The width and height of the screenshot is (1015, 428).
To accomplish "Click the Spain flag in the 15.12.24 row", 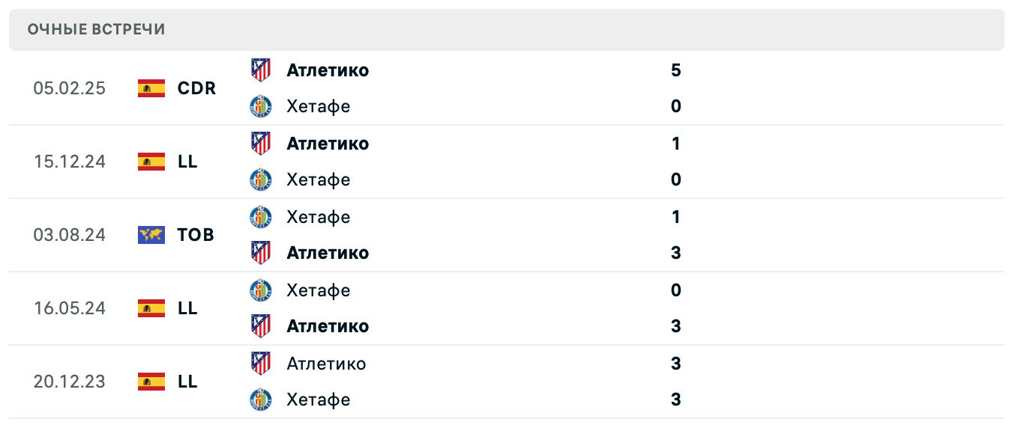I will 151,162.
